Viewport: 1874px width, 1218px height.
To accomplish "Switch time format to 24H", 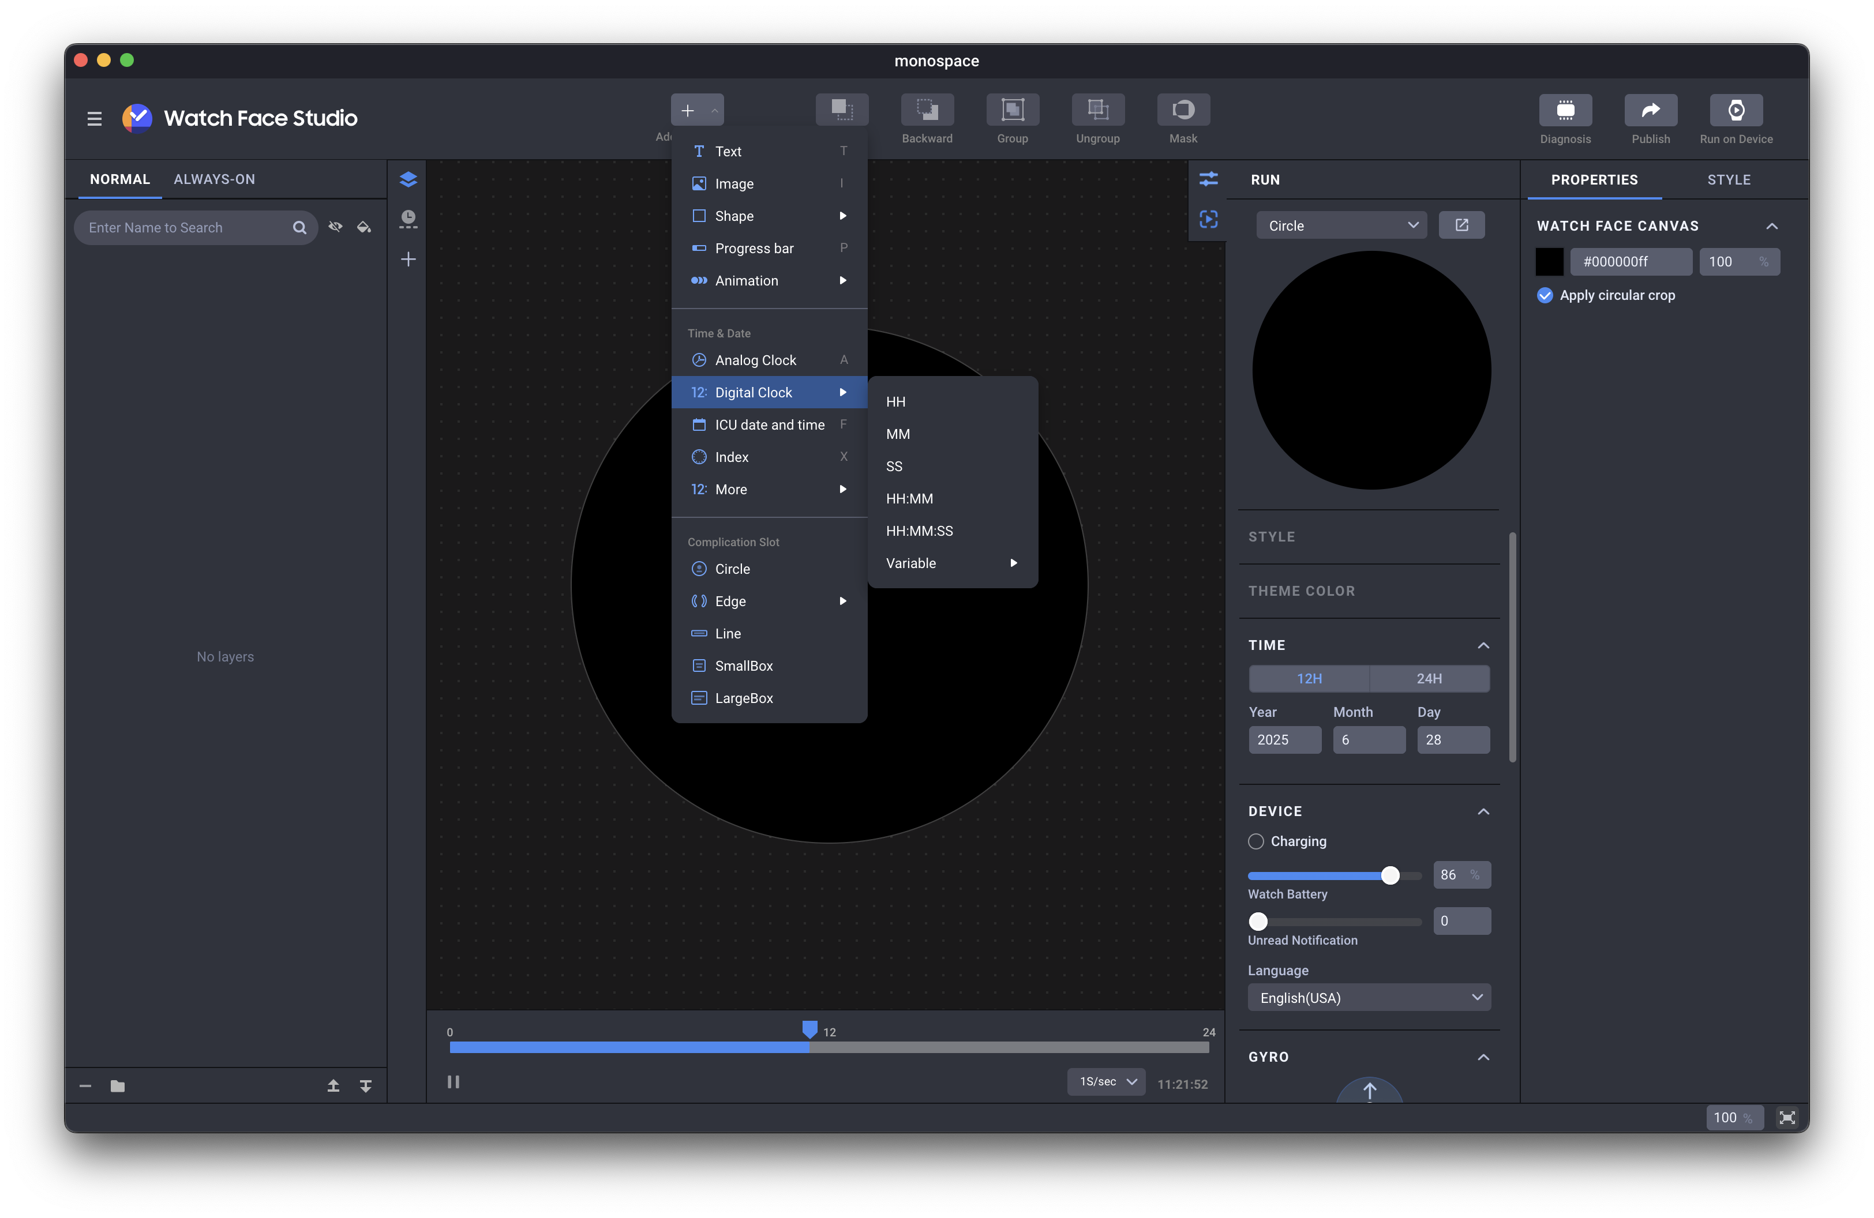I will coord(1429,678).
